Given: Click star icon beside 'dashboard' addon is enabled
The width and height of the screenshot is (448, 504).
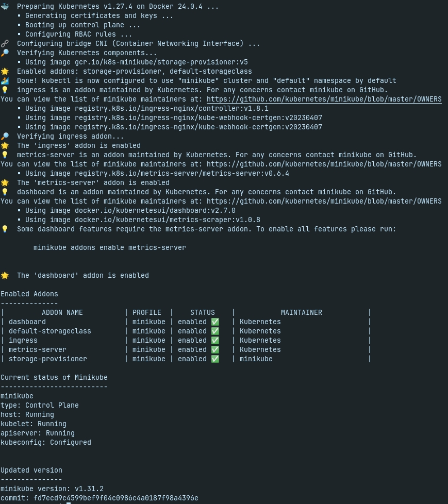Looking at the screenshot, I should coord(5,276).
